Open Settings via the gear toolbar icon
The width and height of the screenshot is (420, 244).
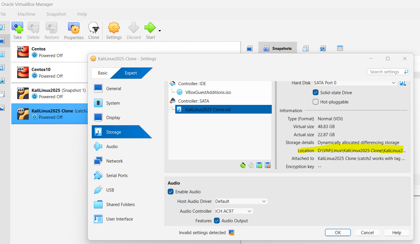coord(114,28)
